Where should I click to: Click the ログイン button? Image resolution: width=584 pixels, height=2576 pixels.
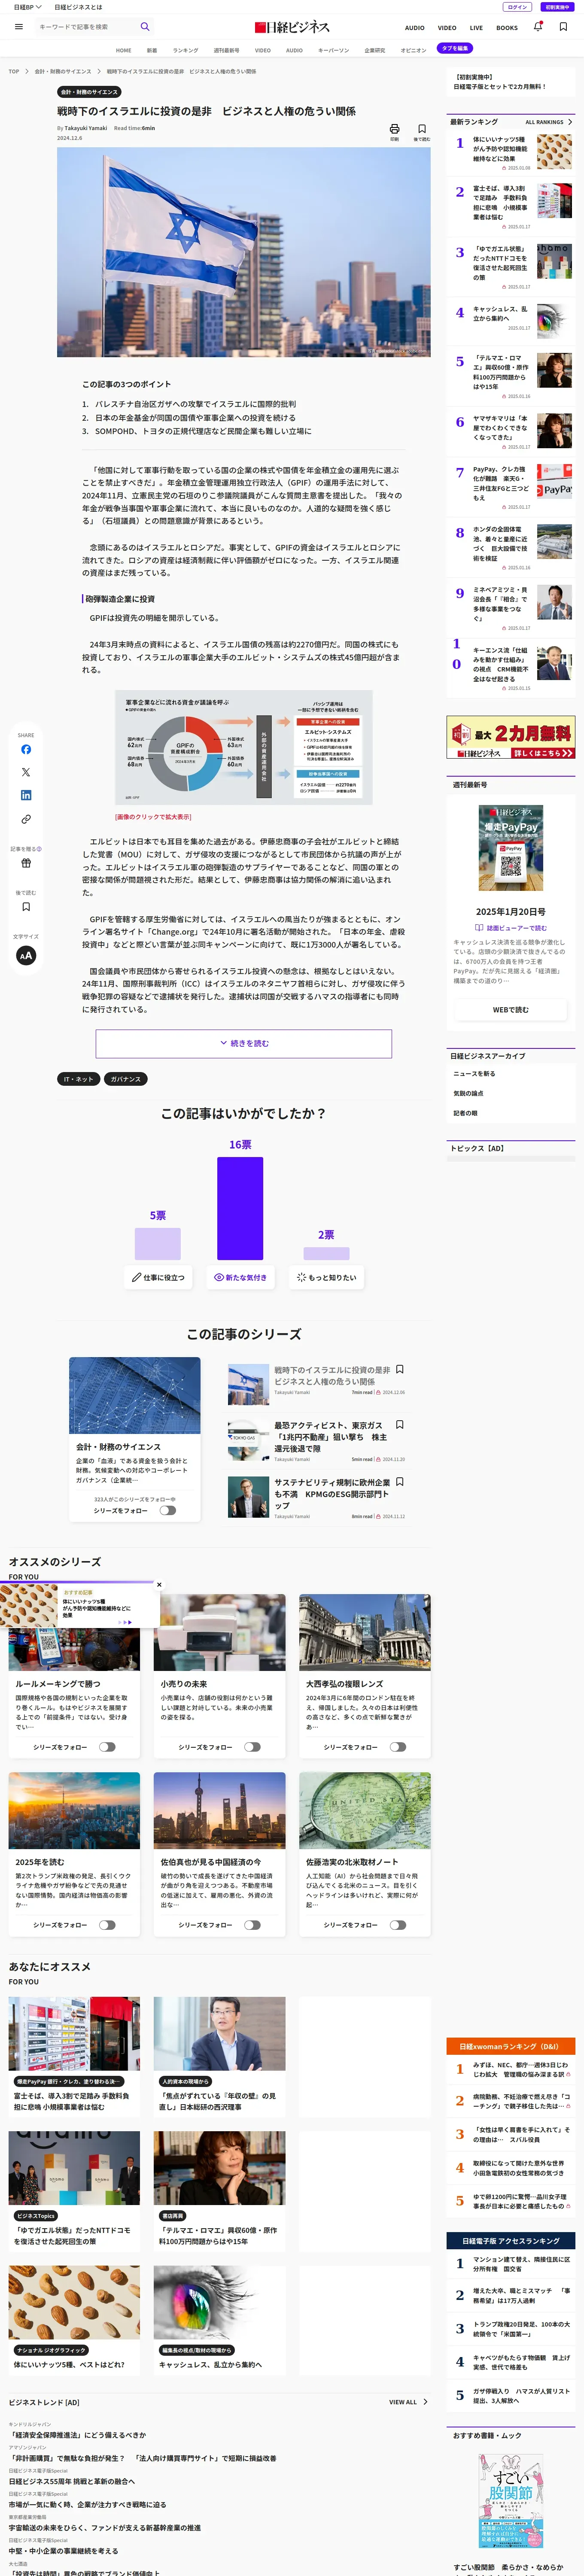point(517,7)
